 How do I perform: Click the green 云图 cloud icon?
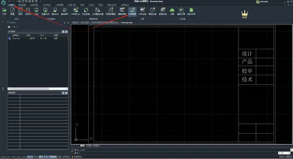coord(172,11)
